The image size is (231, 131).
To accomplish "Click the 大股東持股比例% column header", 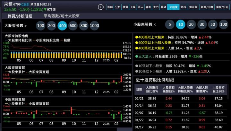I will (x=152, y=90).
